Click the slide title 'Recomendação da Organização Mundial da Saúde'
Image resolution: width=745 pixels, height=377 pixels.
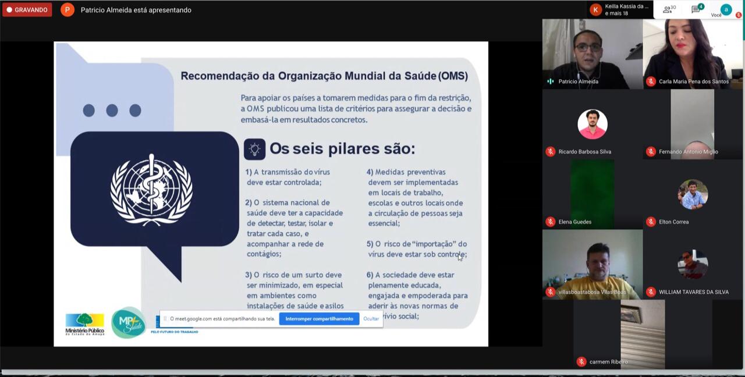[324, 76]
